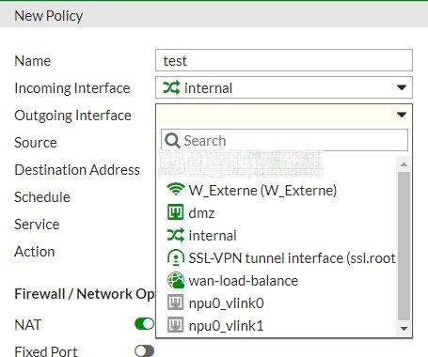
Task: Focus the interface Search field
Action: [284, 140]
